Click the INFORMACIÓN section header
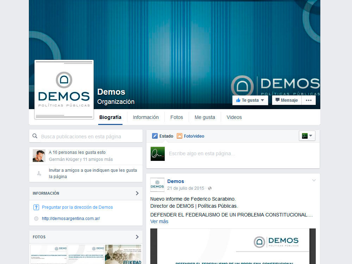Image resolution: width=352 pixels, height=264 pixels. 46,193
